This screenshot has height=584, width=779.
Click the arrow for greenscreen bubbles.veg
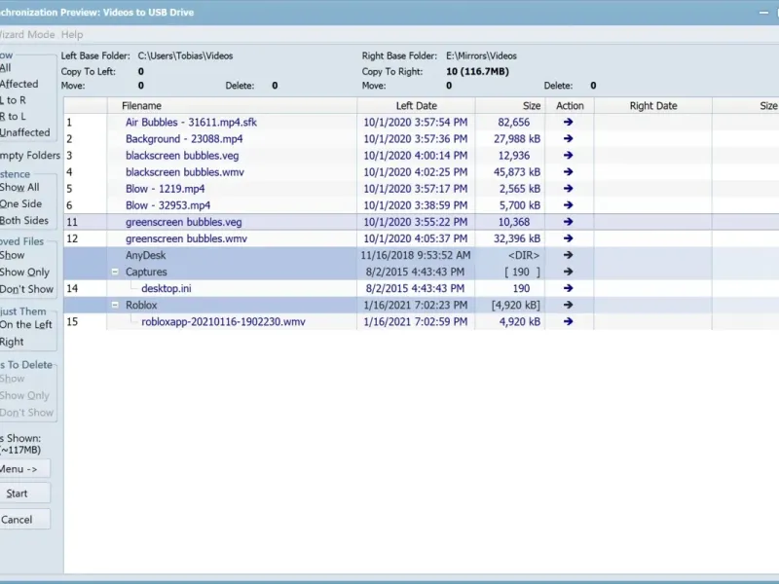click(x=569, y=222)
